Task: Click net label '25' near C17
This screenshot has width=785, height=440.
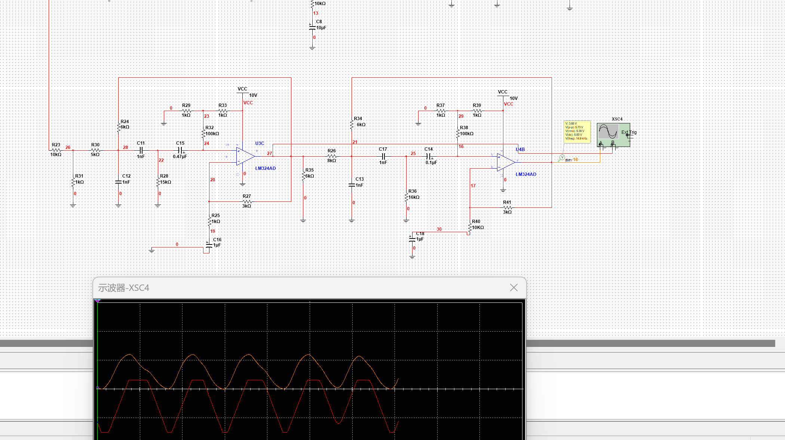Action: (x=413, y=153)
